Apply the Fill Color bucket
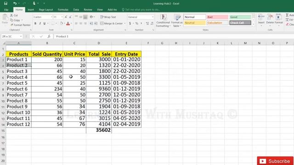Viewport: 294px width, 165px height. pyautogui.click(x=61, y=23)
